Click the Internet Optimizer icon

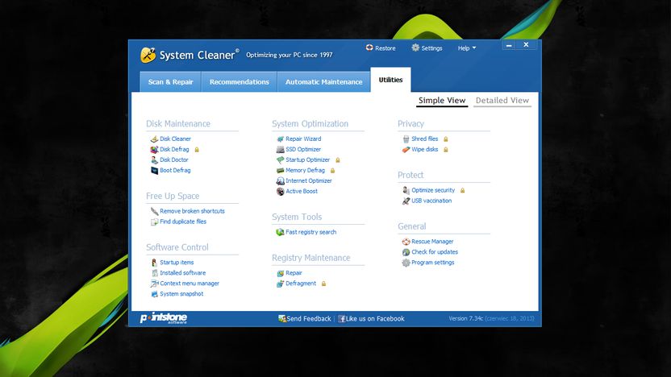281,180
